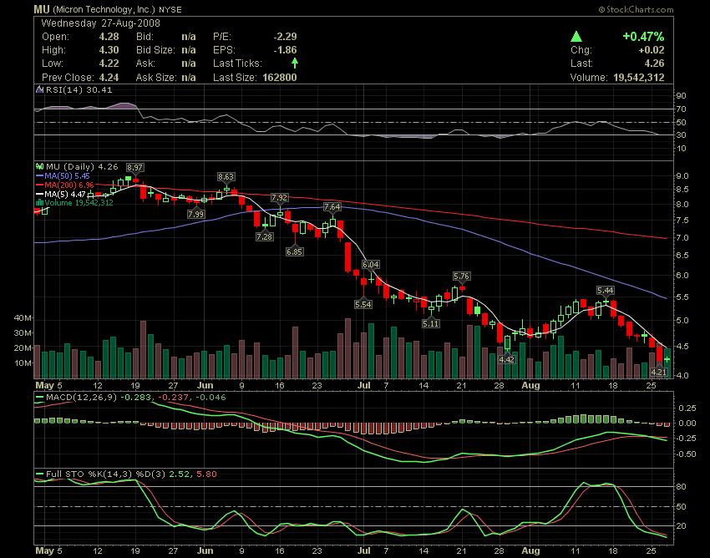Click the 7.99 price low label
Image resolution: width=710 pixels, height=558 pixels.
point(196,214)
